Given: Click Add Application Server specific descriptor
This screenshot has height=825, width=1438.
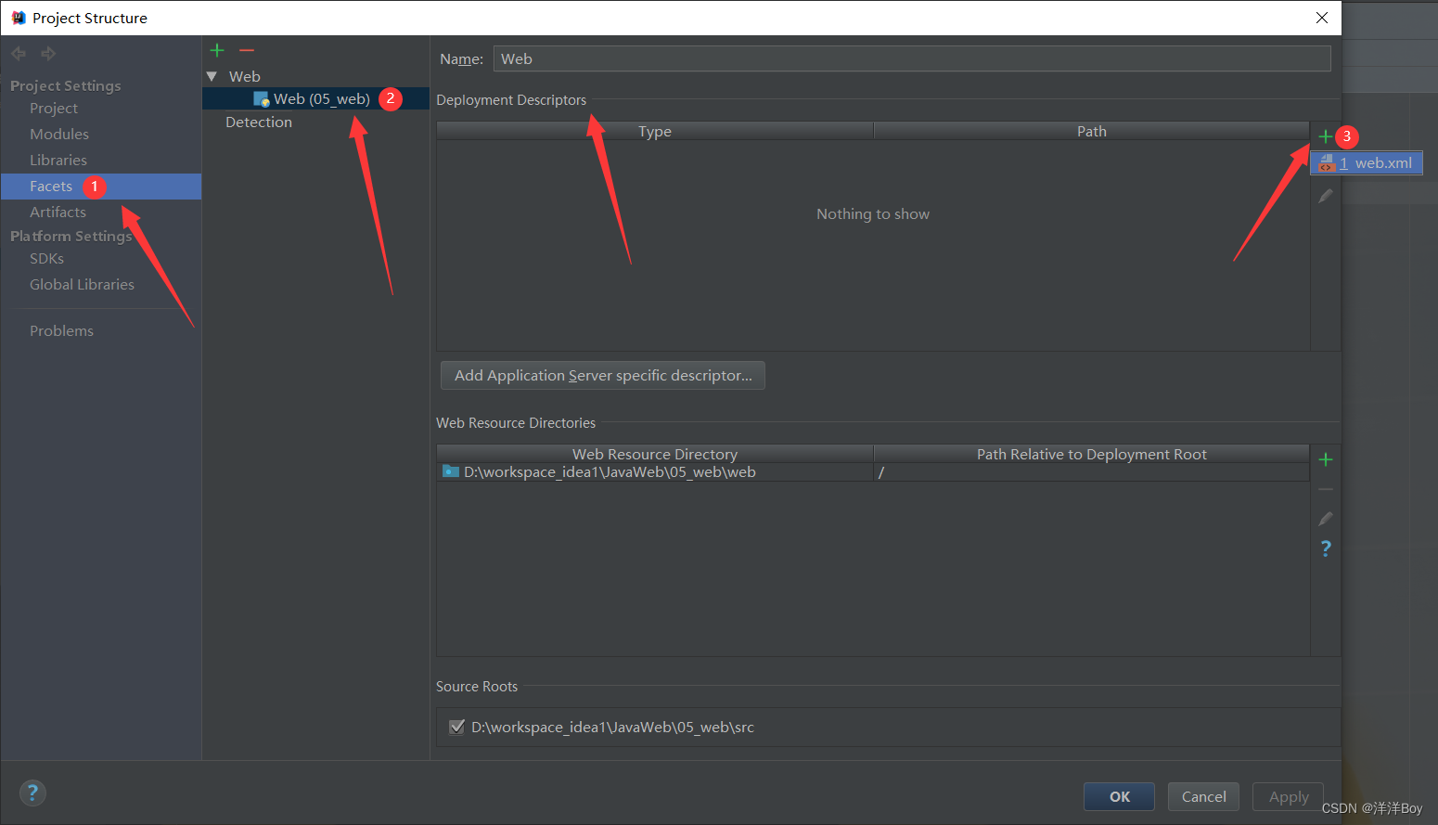Looking at the screenshot, I should (x=602, y=375).
